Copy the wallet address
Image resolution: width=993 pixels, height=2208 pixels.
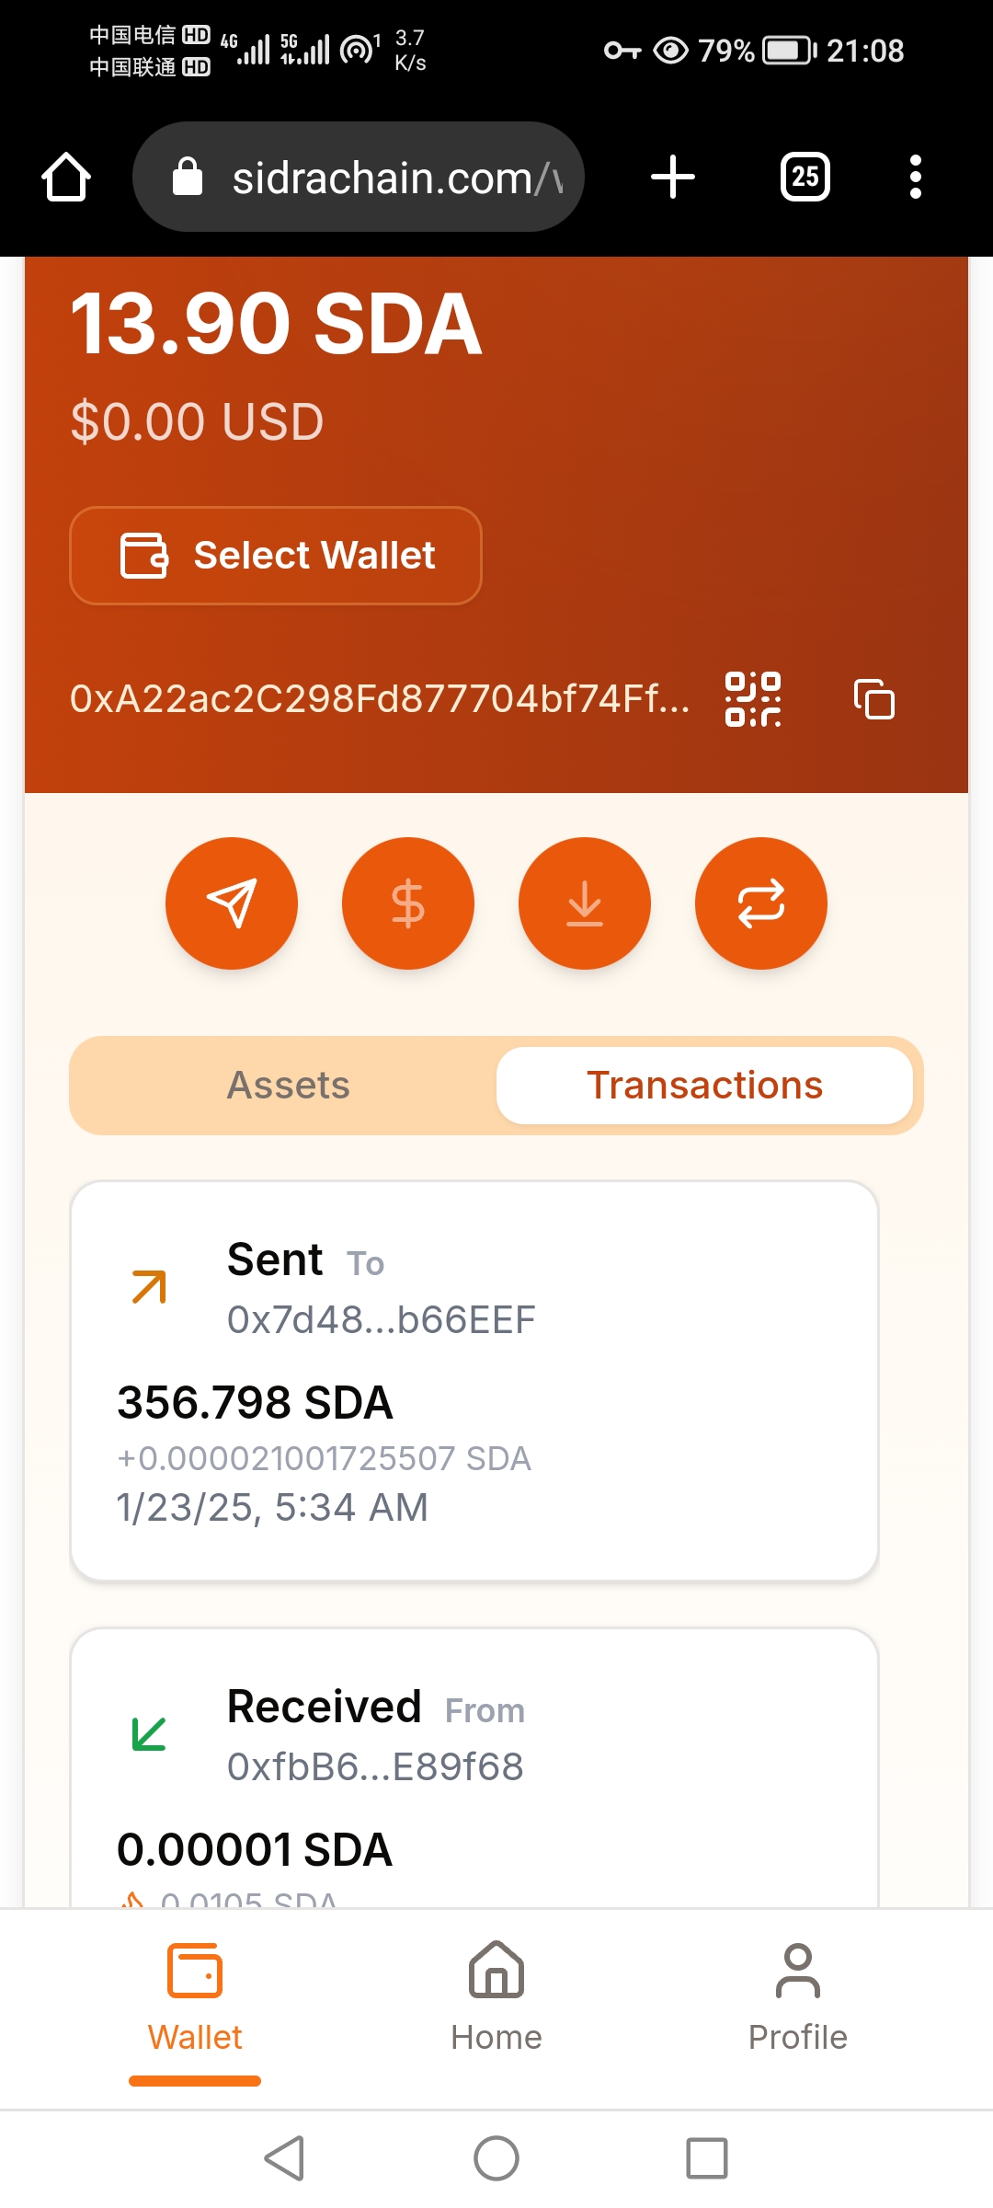[x=873, y=699]
